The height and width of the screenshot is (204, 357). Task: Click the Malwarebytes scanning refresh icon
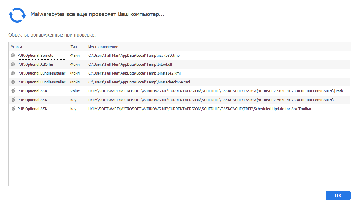(17, 15)
